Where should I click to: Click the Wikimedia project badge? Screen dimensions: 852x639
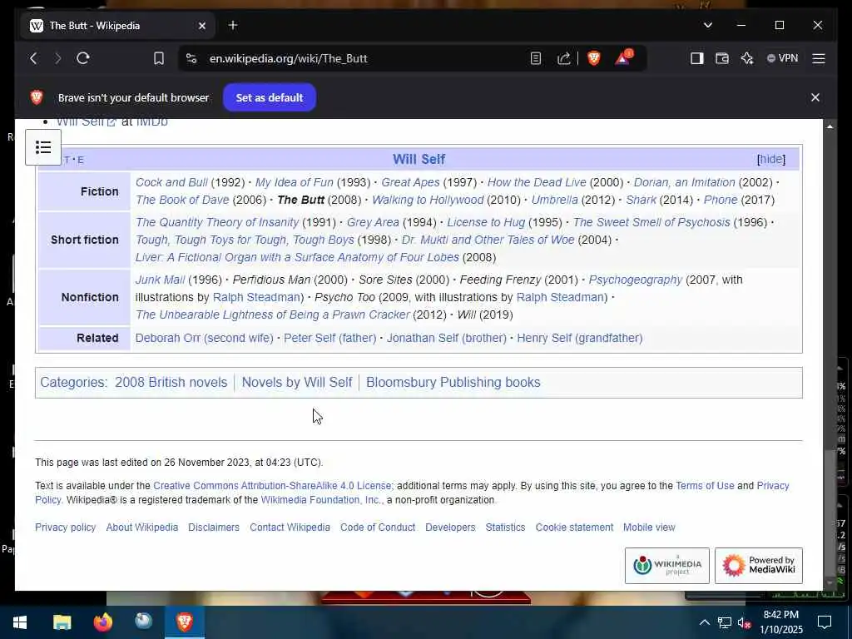(666, 566)
